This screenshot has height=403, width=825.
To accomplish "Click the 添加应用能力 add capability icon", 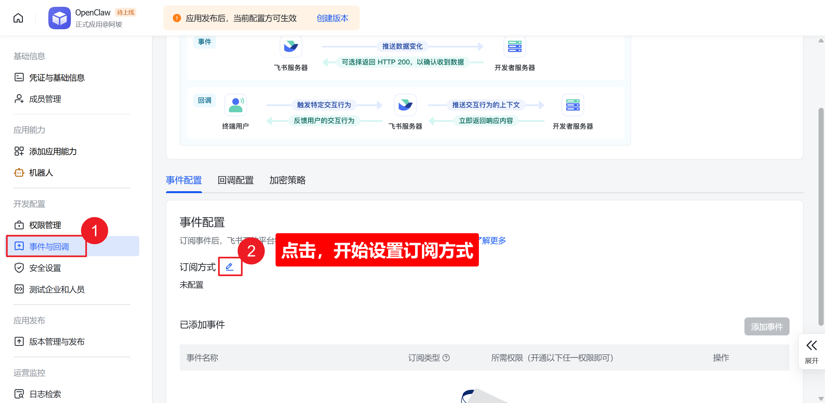I will point(19,151).
